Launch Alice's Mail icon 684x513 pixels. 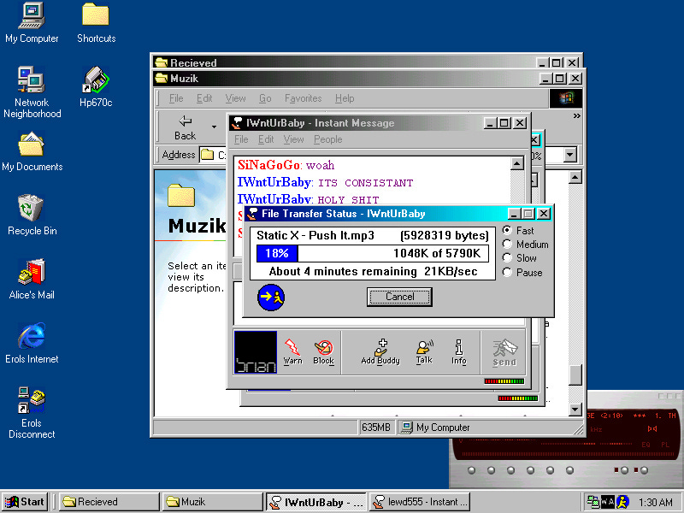[x=32, y=280]
